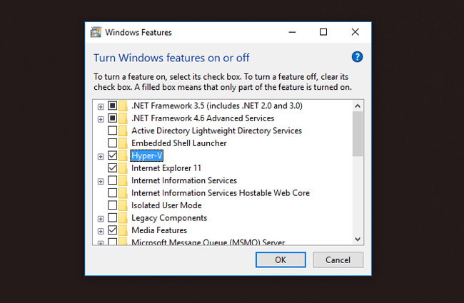
Task: Select the Active Directory Lightweight Directory Services item
Action: tap(216, 130)
